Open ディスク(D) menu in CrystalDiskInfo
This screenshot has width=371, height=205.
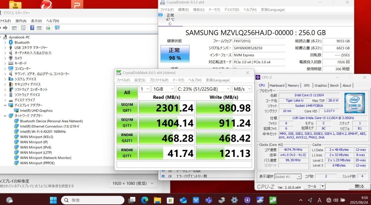pos(231,10)
